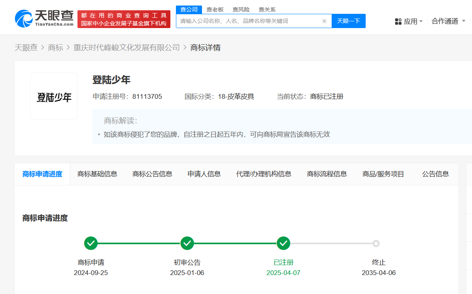Switch search mode to 查关系
Viewport: 472px width, 294px height.
267,9
